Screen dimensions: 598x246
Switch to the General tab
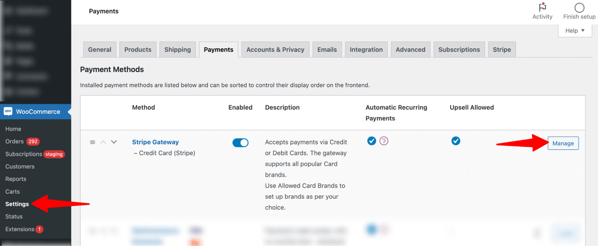pos(100,50)
